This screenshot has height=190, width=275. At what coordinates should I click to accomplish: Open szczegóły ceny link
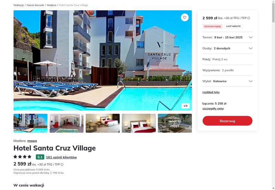coord(213,109)
